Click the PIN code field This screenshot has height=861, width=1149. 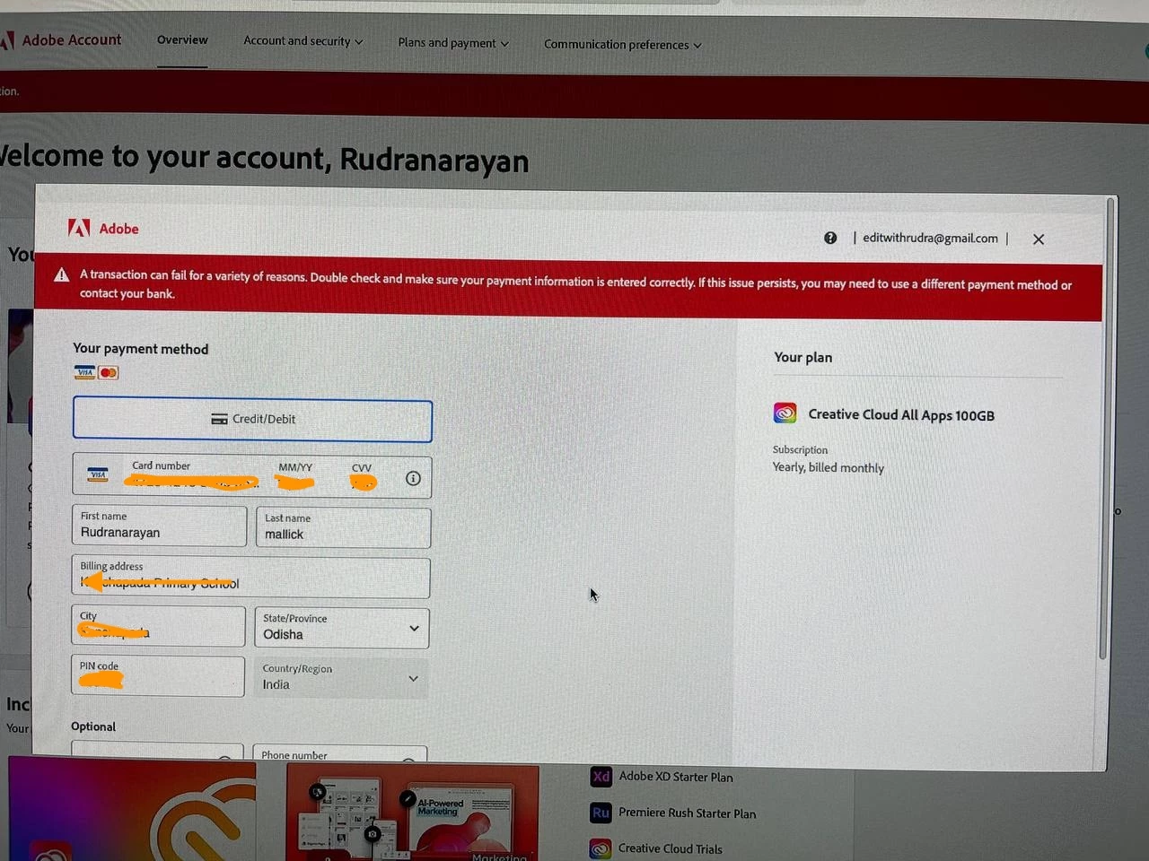157,676
